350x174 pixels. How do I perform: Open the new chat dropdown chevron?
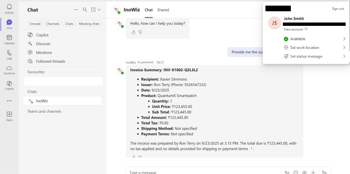99,10
